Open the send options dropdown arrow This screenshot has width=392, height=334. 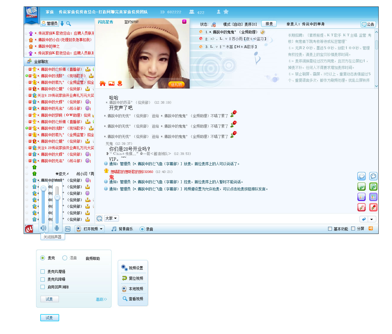[372, 219]
